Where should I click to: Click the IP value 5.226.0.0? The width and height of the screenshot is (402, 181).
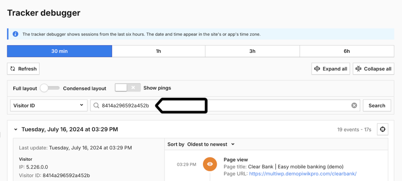click(x=37, y=167)
